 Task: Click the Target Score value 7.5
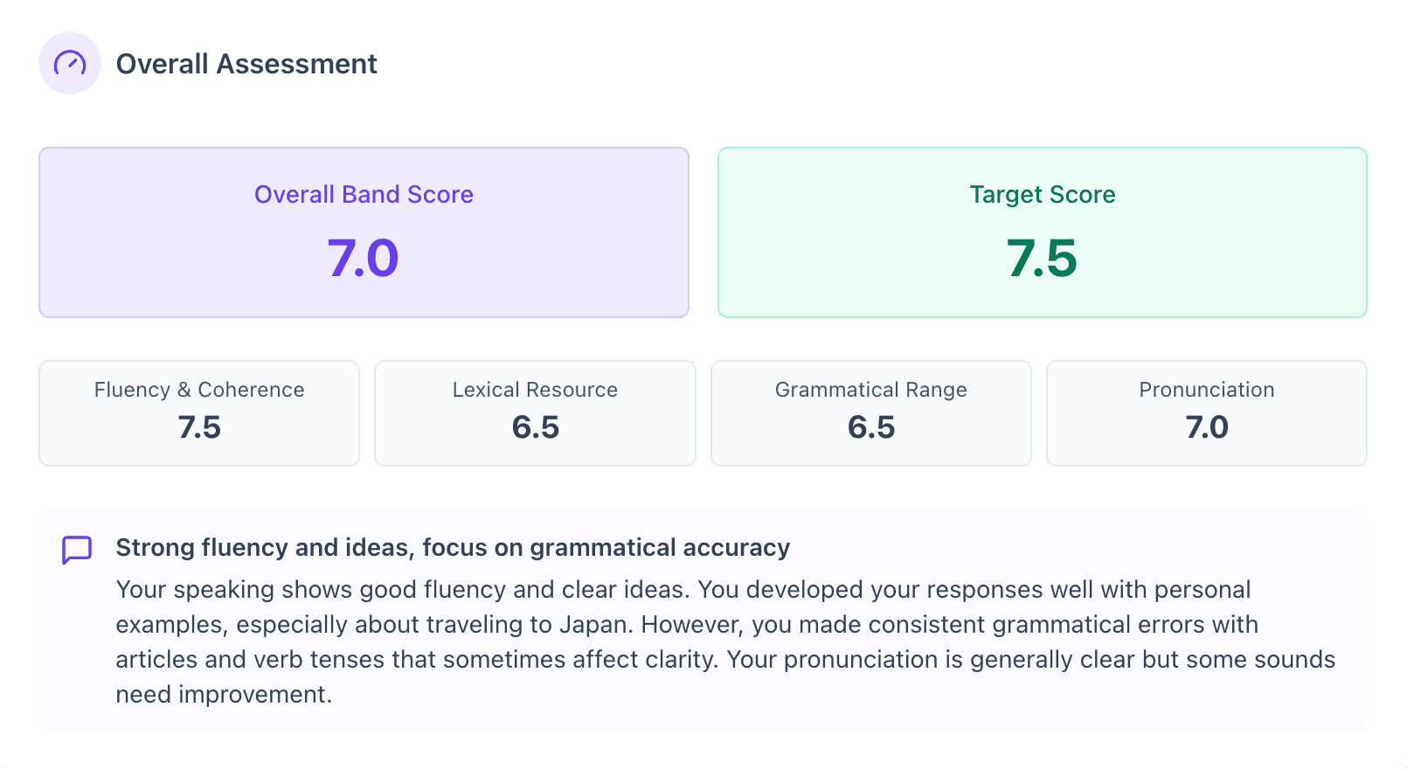point(1041,258)
